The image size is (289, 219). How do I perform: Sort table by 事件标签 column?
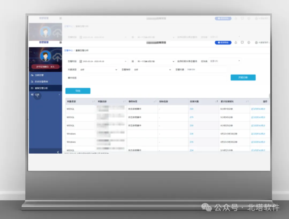(155, 101)
